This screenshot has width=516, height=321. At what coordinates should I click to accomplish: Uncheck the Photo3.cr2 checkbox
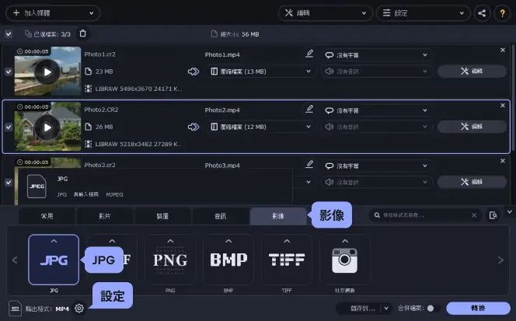(x=9, y=182)
